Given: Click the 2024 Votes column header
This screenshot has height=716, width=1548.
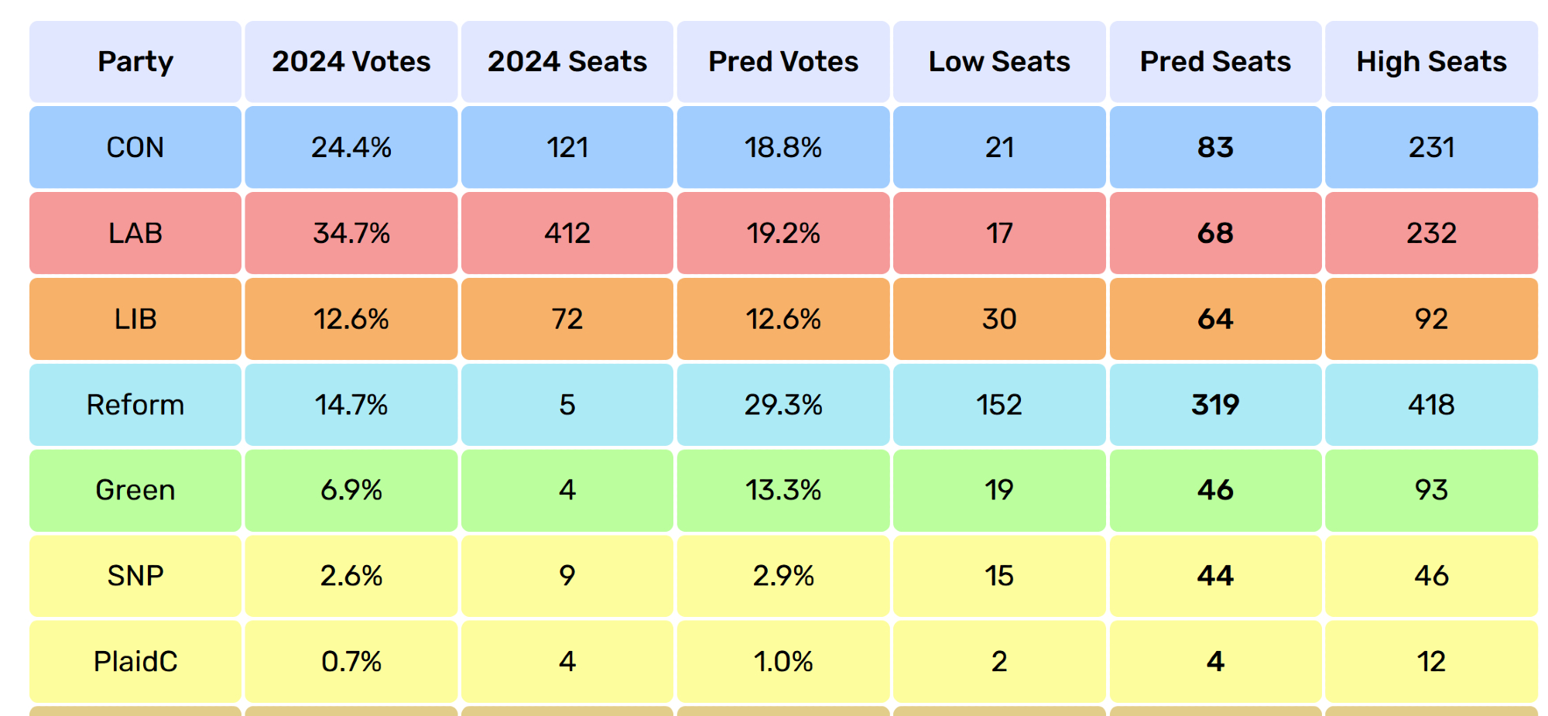Looking at the screenshot, I should (351, 62).
